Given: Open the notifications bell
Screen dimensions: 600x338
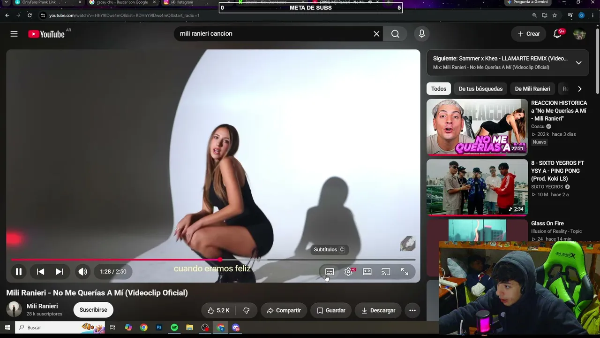Looking at the screenshot, I should click(557, 34).
